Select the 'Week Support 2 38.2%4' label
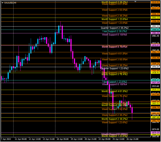Image resolution: width=161 pixels, height=142 pixels. pyautogui.click(x=115, y=65)
